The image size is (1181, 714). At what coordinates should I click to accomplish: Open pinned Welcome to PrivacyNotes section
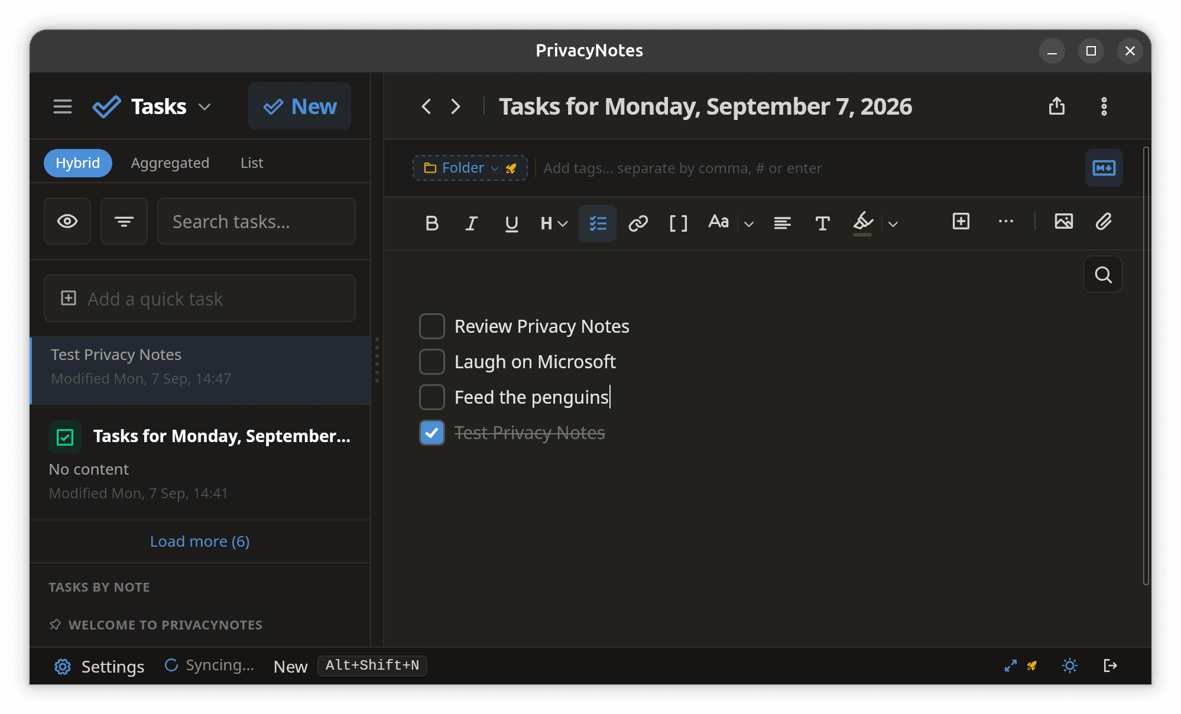coord(156,625)
